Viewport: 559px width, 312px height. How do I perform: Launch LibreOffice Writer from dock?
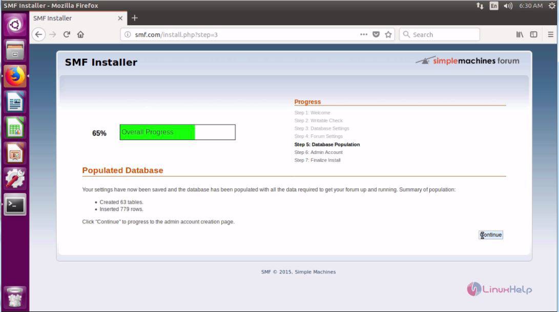point(15,102)
